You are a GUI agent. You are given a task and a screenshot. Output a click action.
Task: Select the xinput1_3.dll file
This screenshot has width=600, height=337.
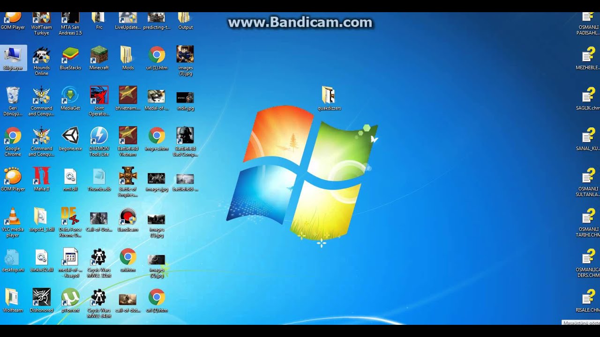tap(42, 220)
